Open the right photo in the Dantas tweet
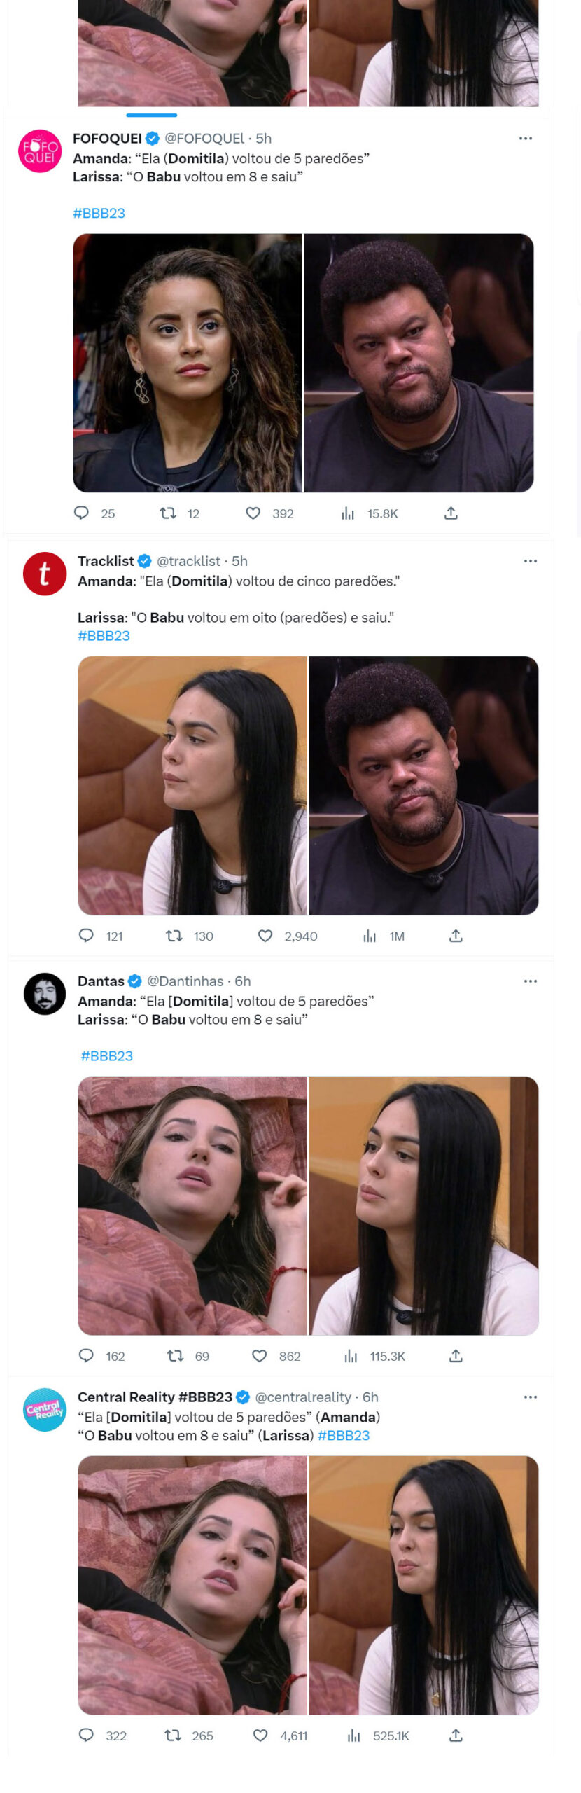 point(423,1205)
